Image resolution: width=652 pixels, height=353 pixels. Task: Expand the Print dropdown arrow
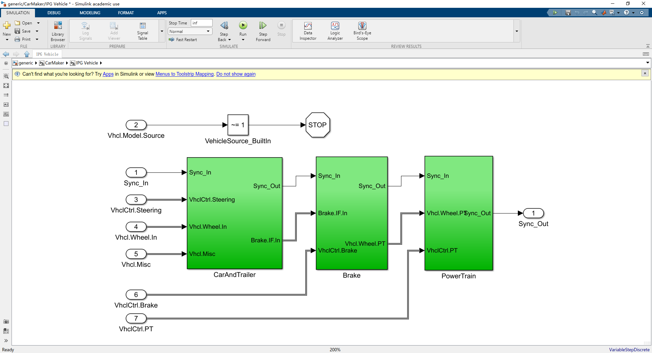click(37, 39)
